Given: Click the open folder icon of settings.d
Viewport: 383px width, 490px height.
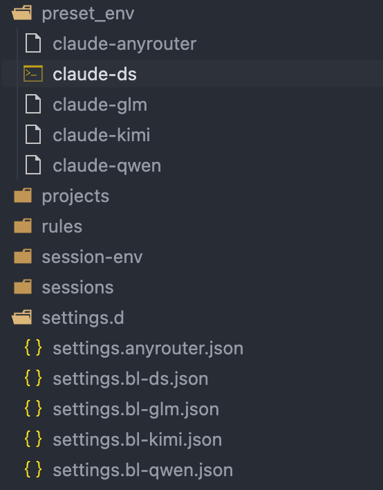Looking at the screenshot, I should pos(22,317).
